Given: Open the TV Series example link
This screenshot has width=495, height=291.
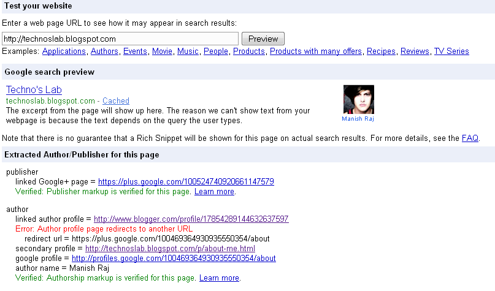Looking at the screenshot, I should coord(451,51).
